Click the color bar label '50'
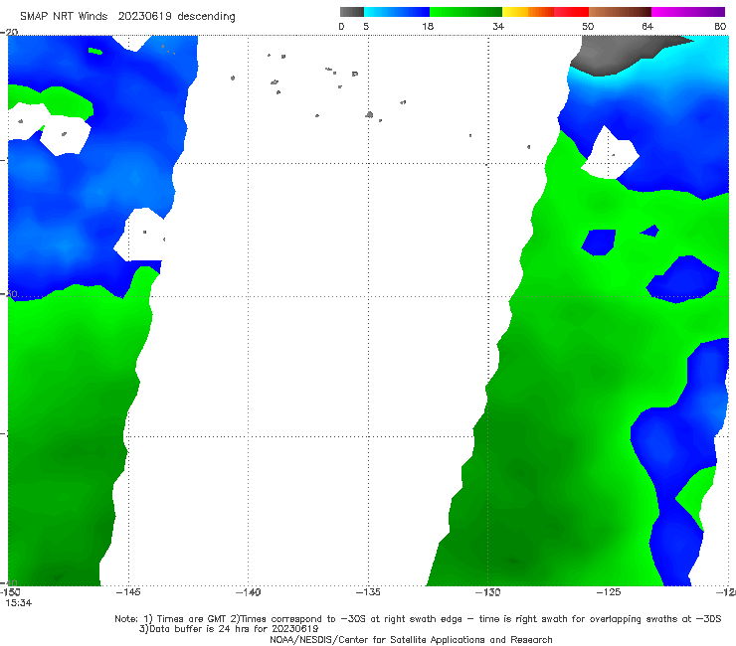Image resolution: width=736 pixels, height=646 pixels. (588, 27)
